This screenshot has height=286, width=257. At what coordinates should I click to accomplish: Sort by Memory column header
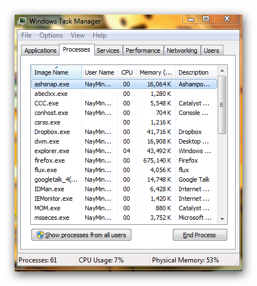[155, 72]
